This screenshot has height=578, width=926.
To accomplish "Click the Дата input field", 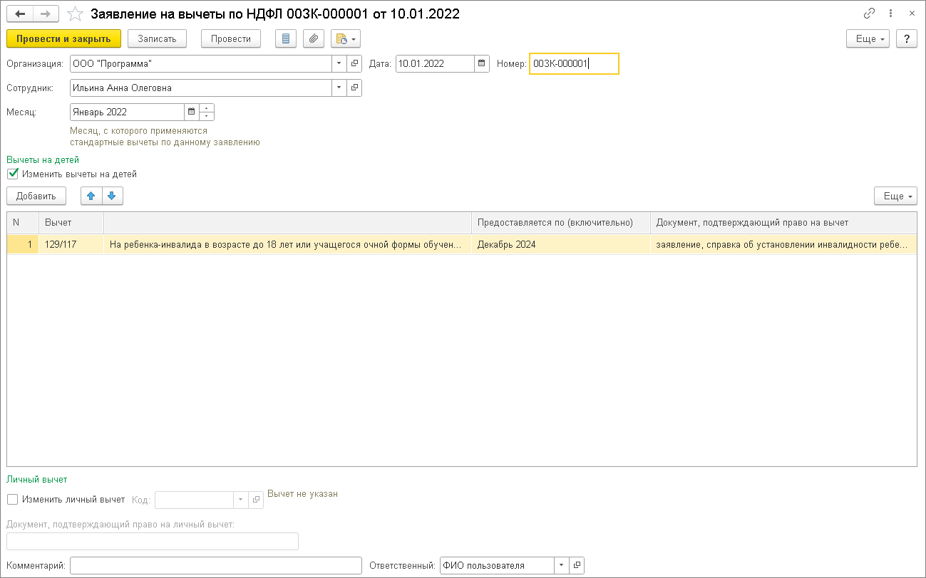I will click(x=435, y=63).
